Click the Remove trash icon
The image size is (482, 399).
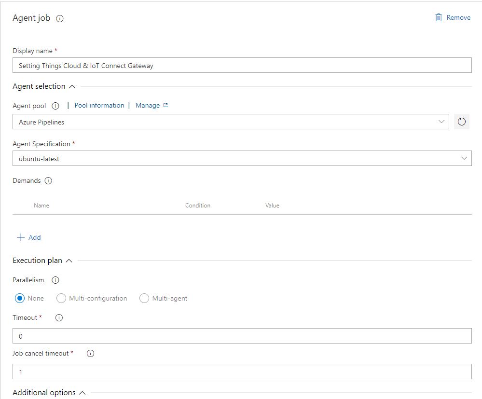coord(439,18)
